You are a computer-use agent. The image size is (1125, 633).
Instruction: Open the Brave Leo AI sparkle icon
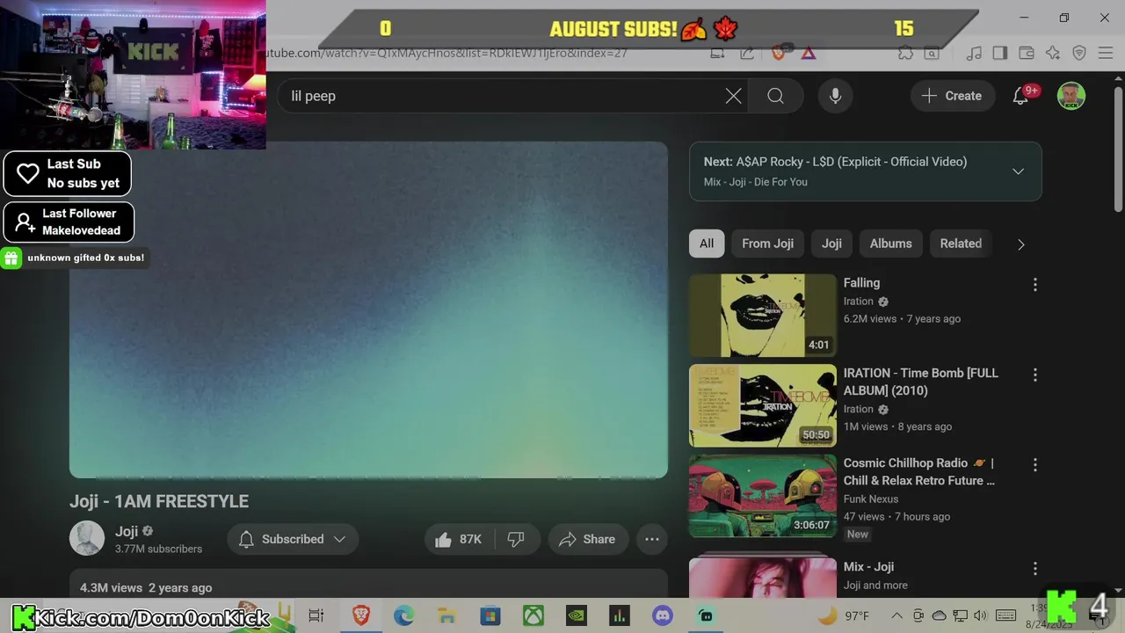coord(1053,53)
